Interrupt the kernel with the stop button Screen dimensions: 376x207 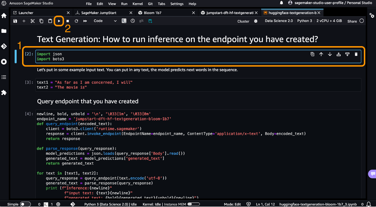pyautogui.click(x=67, y=21)
